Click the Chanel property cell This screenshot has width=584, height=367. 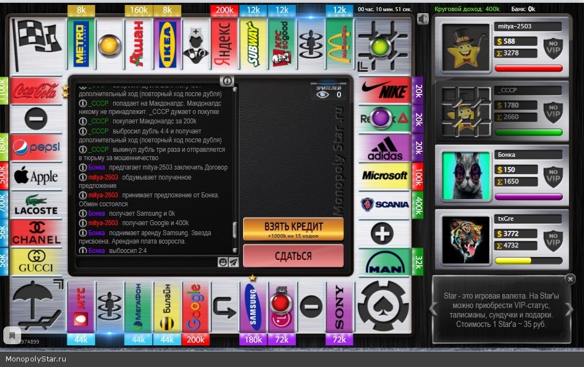[36, 234]
